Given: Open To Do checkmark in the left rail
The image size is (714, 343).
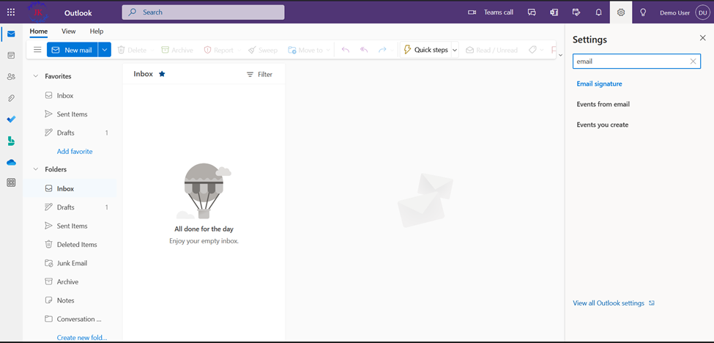Looking at the screenshot, I should click(12, 119).
